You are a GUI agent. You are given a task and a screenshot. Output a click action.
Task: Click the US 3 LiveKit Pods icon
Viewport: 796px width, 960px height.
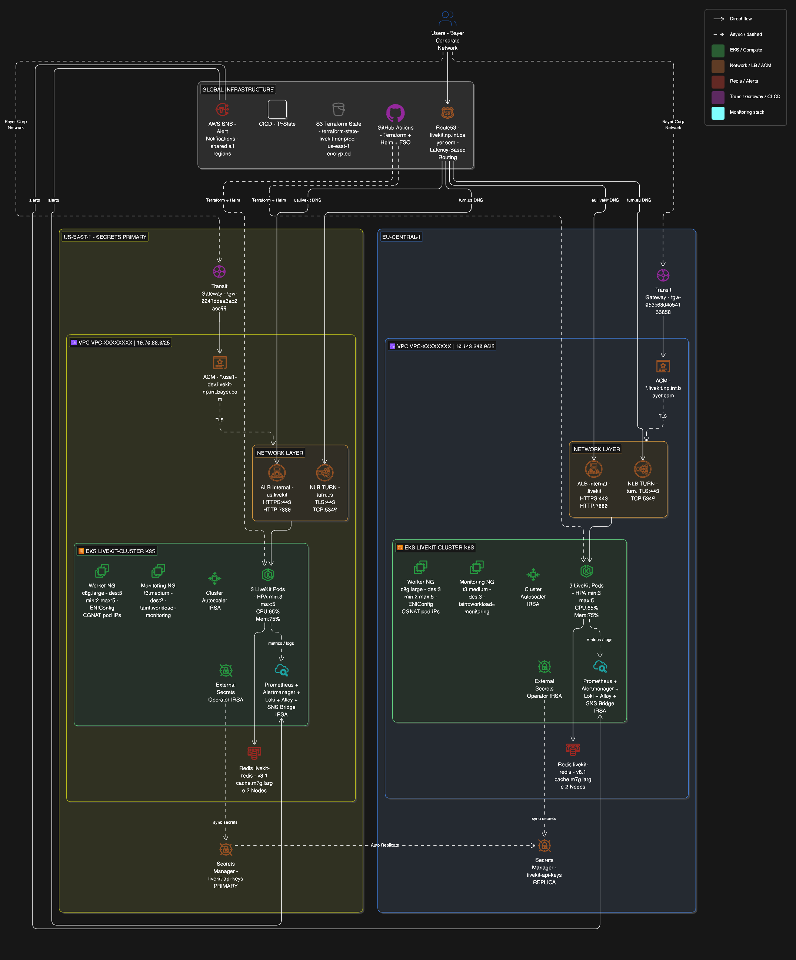point(268,575)
